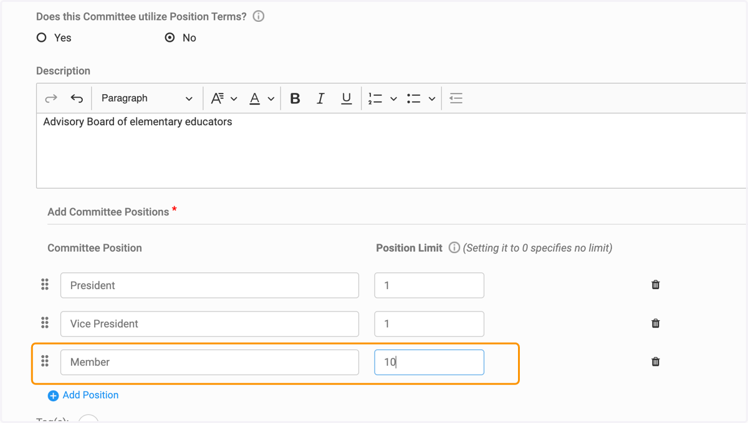Click the font size icon
The width and height of the screenshot is (748, 423).
tap(217, 98)
